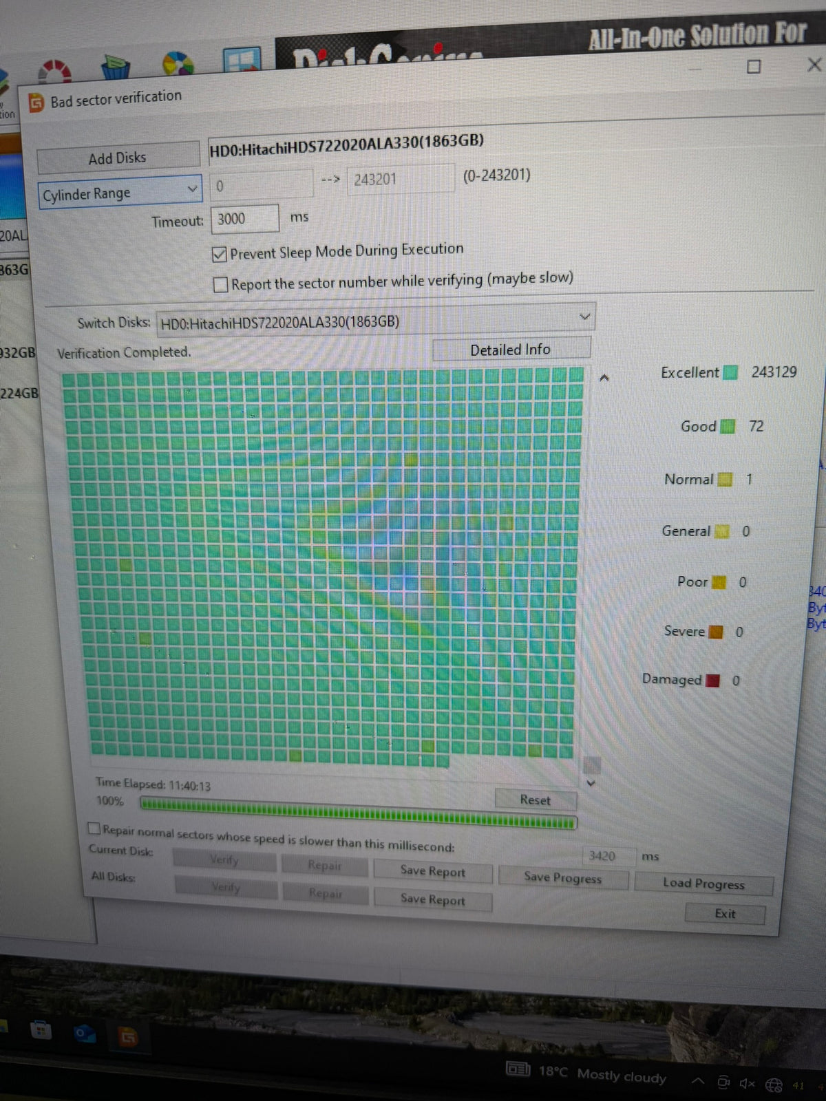
Task: Click the blue basket toolbar icon
Action: point(116,67)
